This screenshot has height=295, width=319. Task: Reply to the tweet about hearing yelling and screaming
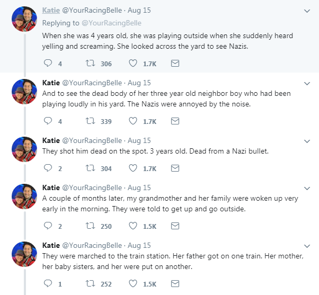(x=48, y=64)
